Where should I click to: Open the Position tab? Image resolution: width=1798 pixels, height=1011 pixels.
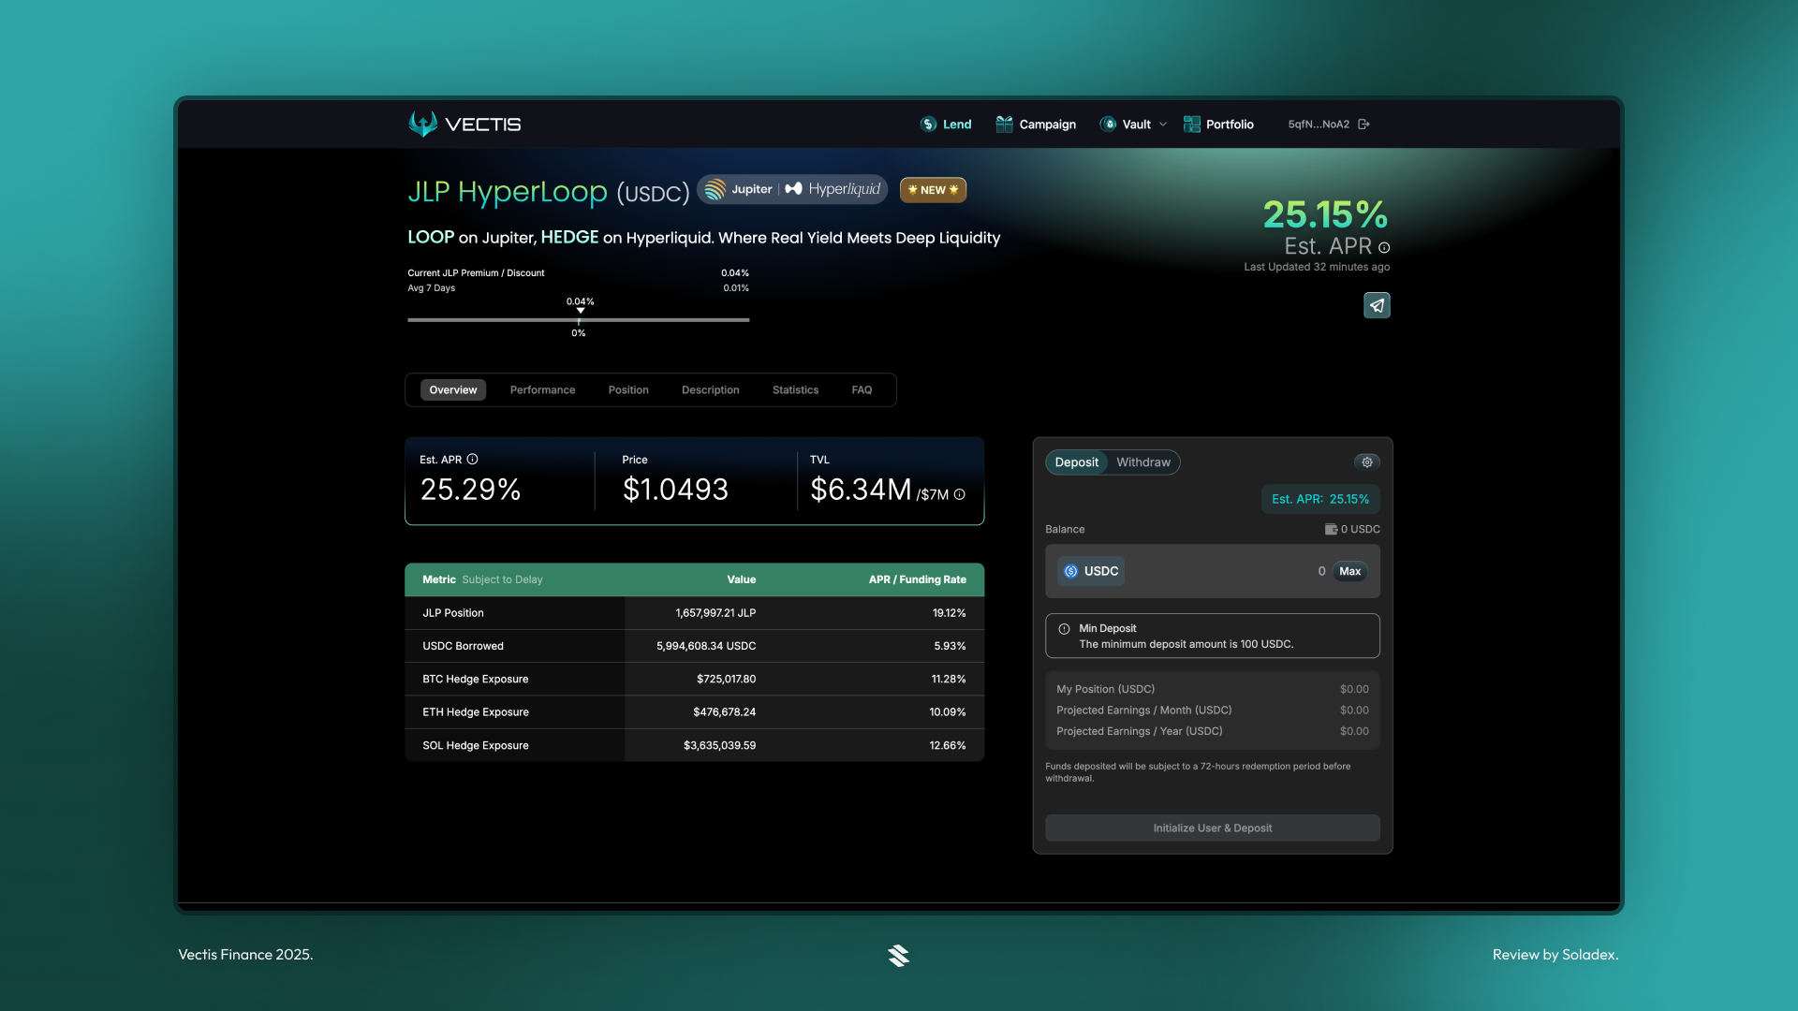click(x=628, y=390)
